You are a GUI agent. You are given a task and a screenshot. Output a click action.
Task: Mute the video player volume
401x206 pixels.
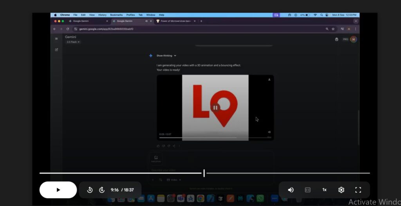tap(291, 190)
